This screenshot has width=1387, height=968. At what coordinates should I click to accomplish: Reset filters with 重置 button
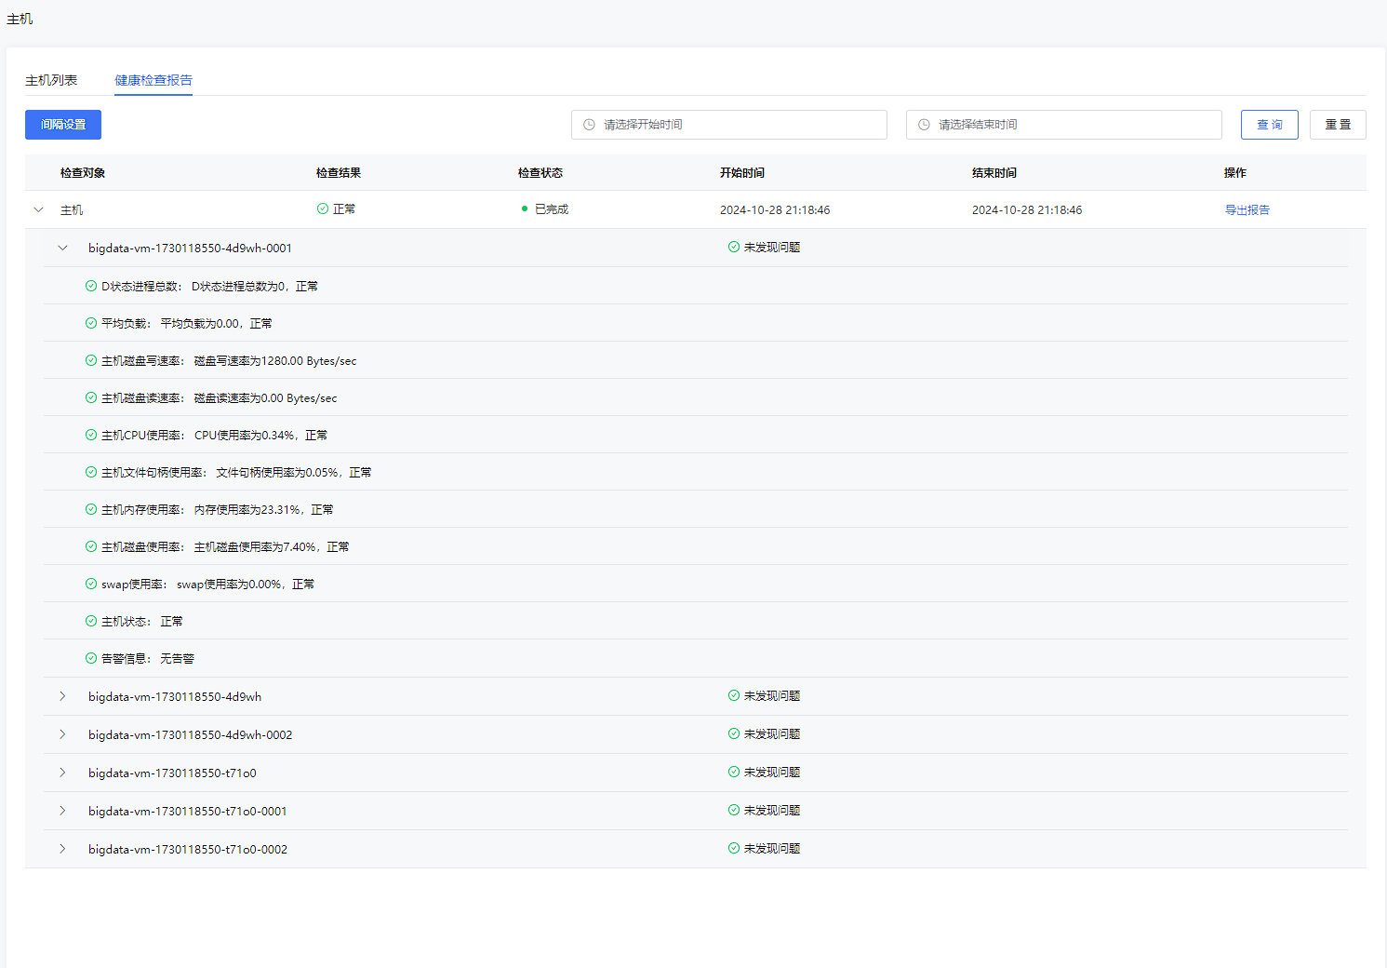click(x=1338, y=125)
